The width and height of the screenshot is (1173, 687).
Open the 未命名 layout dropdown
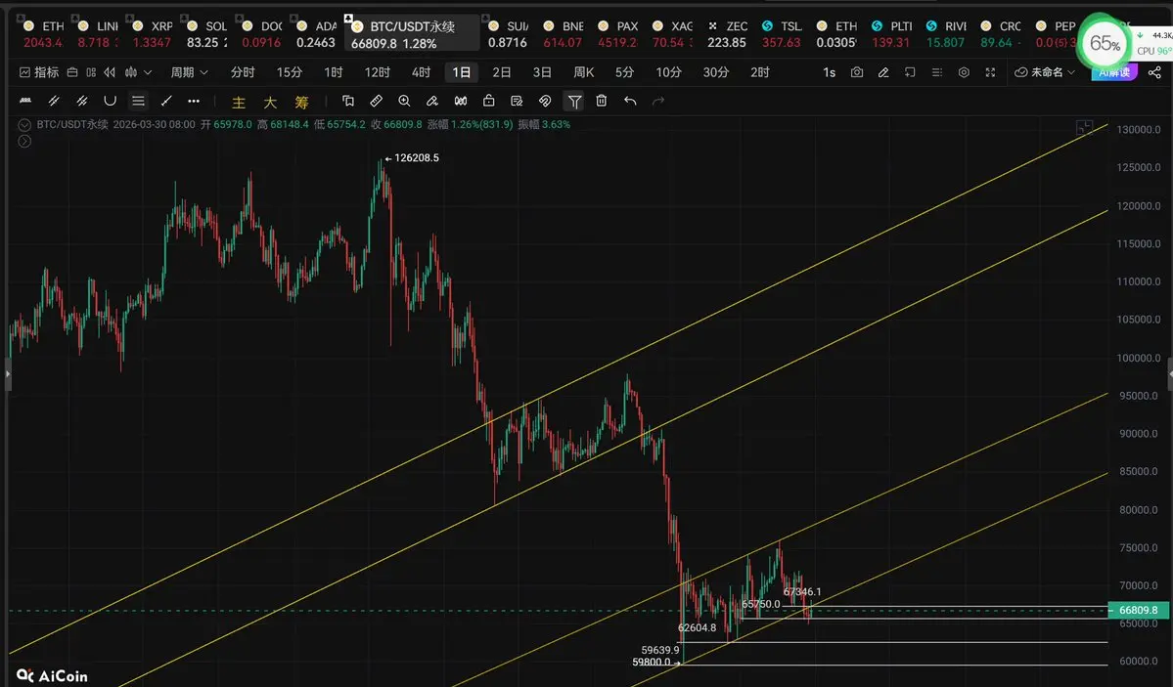(x=1045, y=72)
